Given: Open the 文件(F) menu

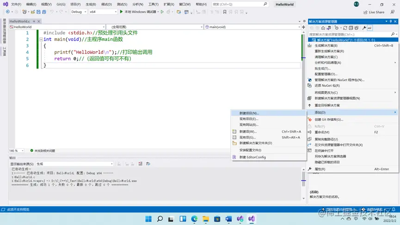Looking at the screenshot, I should (x=16, y=4).
